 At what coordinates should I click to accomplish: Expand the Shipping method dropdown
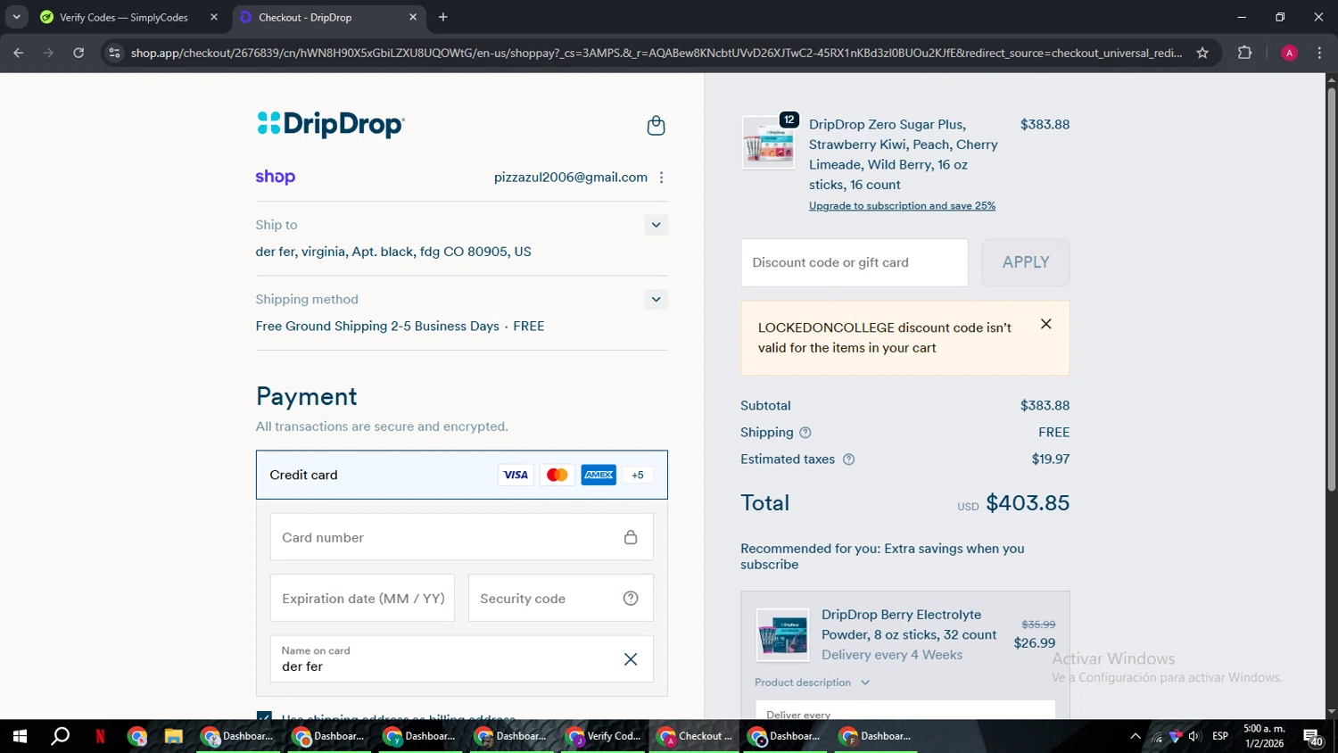tap(656, 300)
